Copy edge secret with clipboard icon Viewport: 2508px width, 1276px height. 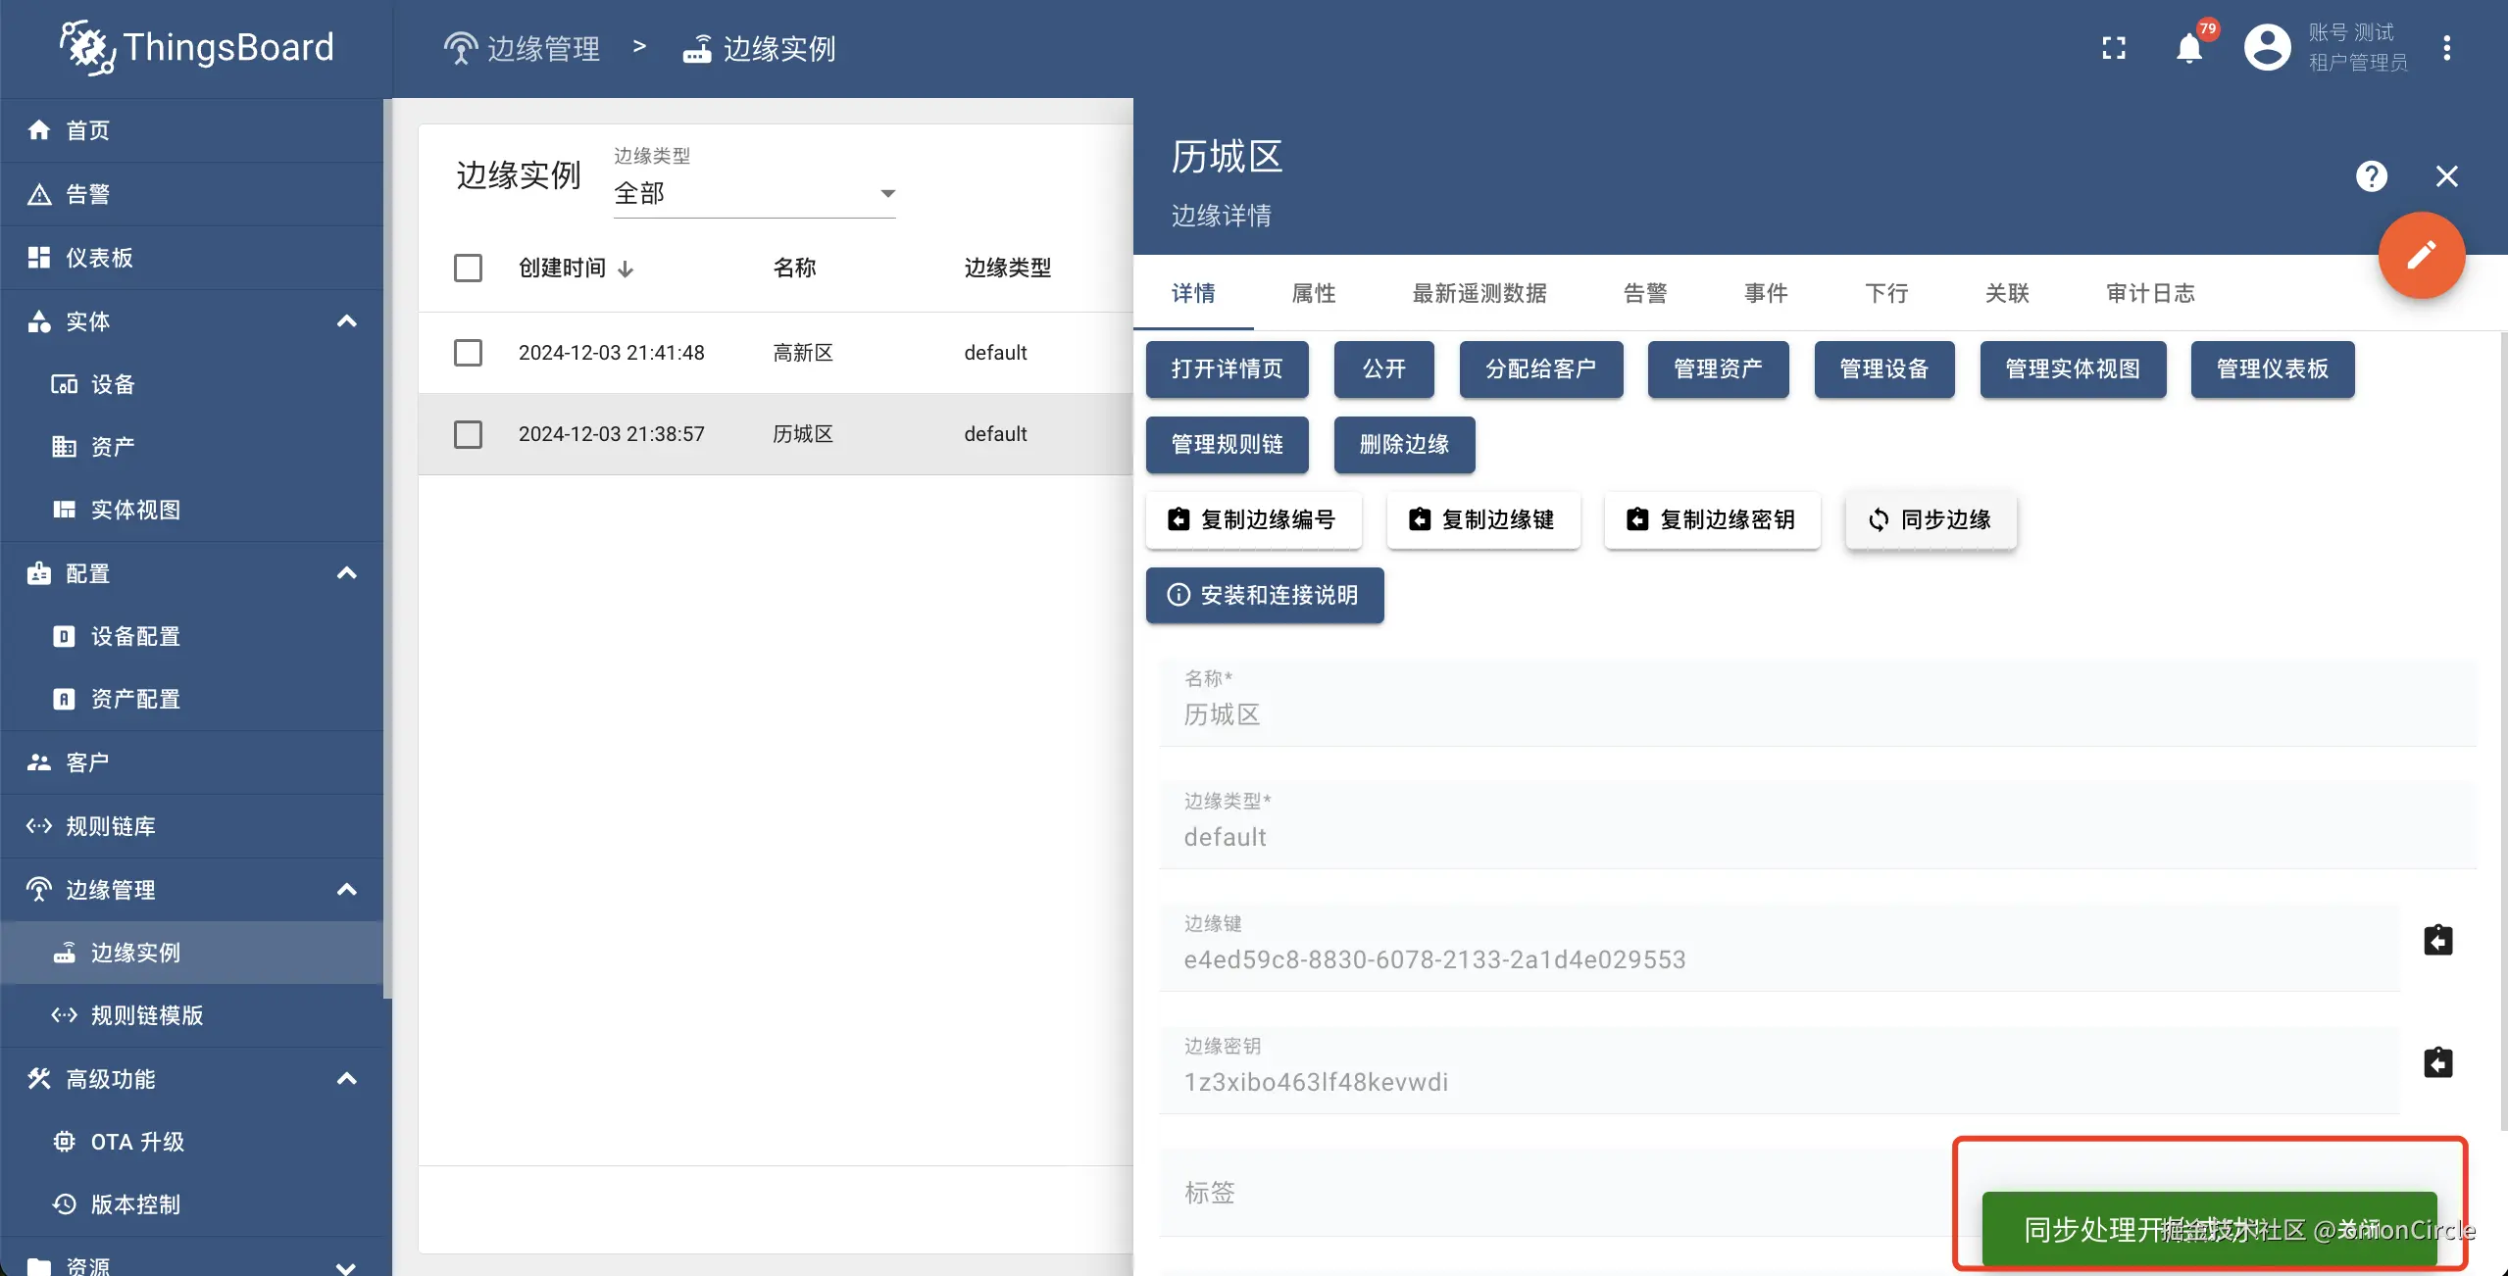[2437, 1063]
